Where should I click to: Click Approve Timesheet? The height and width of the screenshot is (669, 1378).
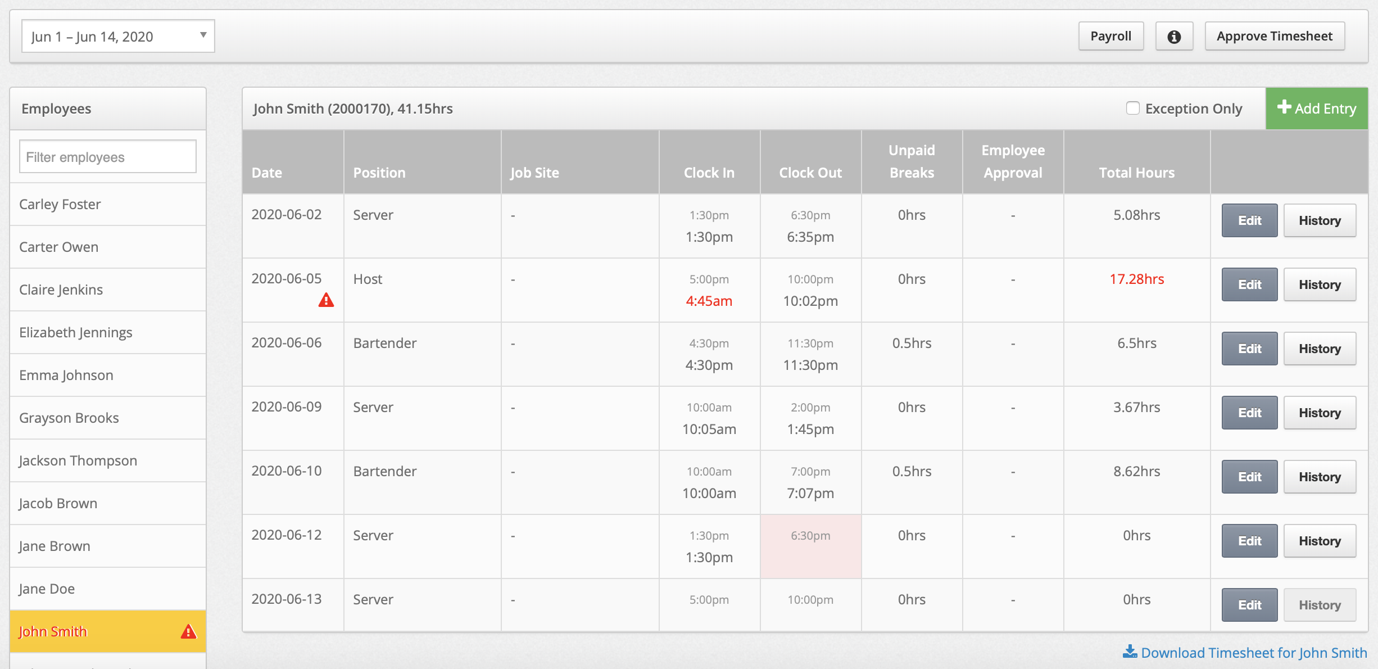[x=1275, y=37]
